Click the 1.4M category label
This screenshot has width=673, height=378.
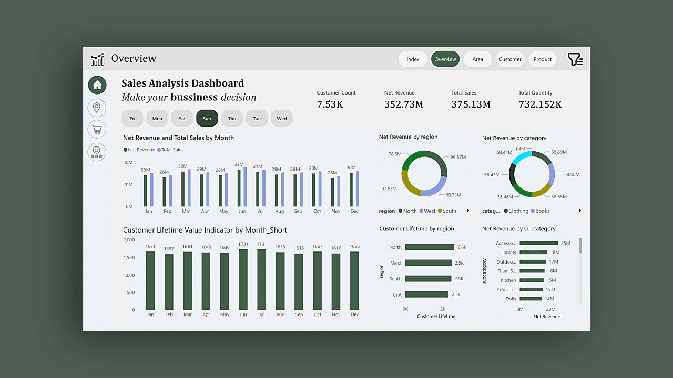point(520,149)
